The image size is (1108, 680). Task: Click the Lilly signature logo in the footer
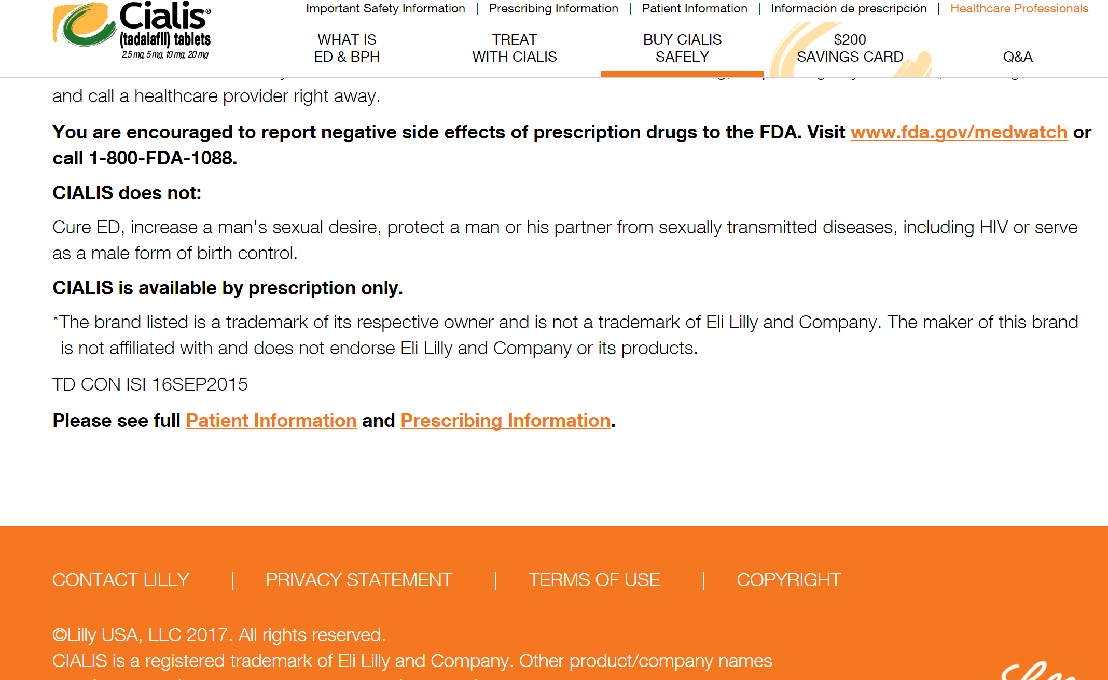(1043, 670)
